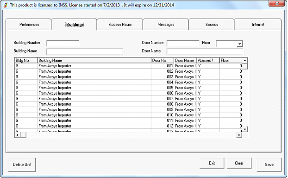Image resolution: width=288 pixels, height=178 pixels.
Task: Click the Clear button
Action: [x=239, y=163]
